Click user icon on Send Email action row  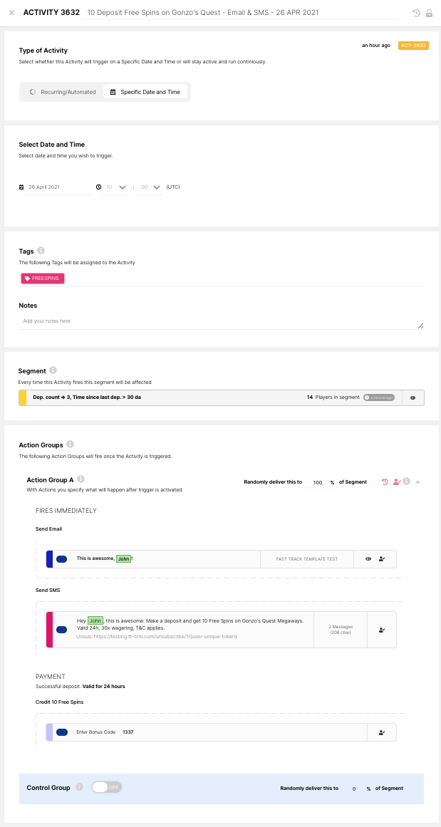382,559
